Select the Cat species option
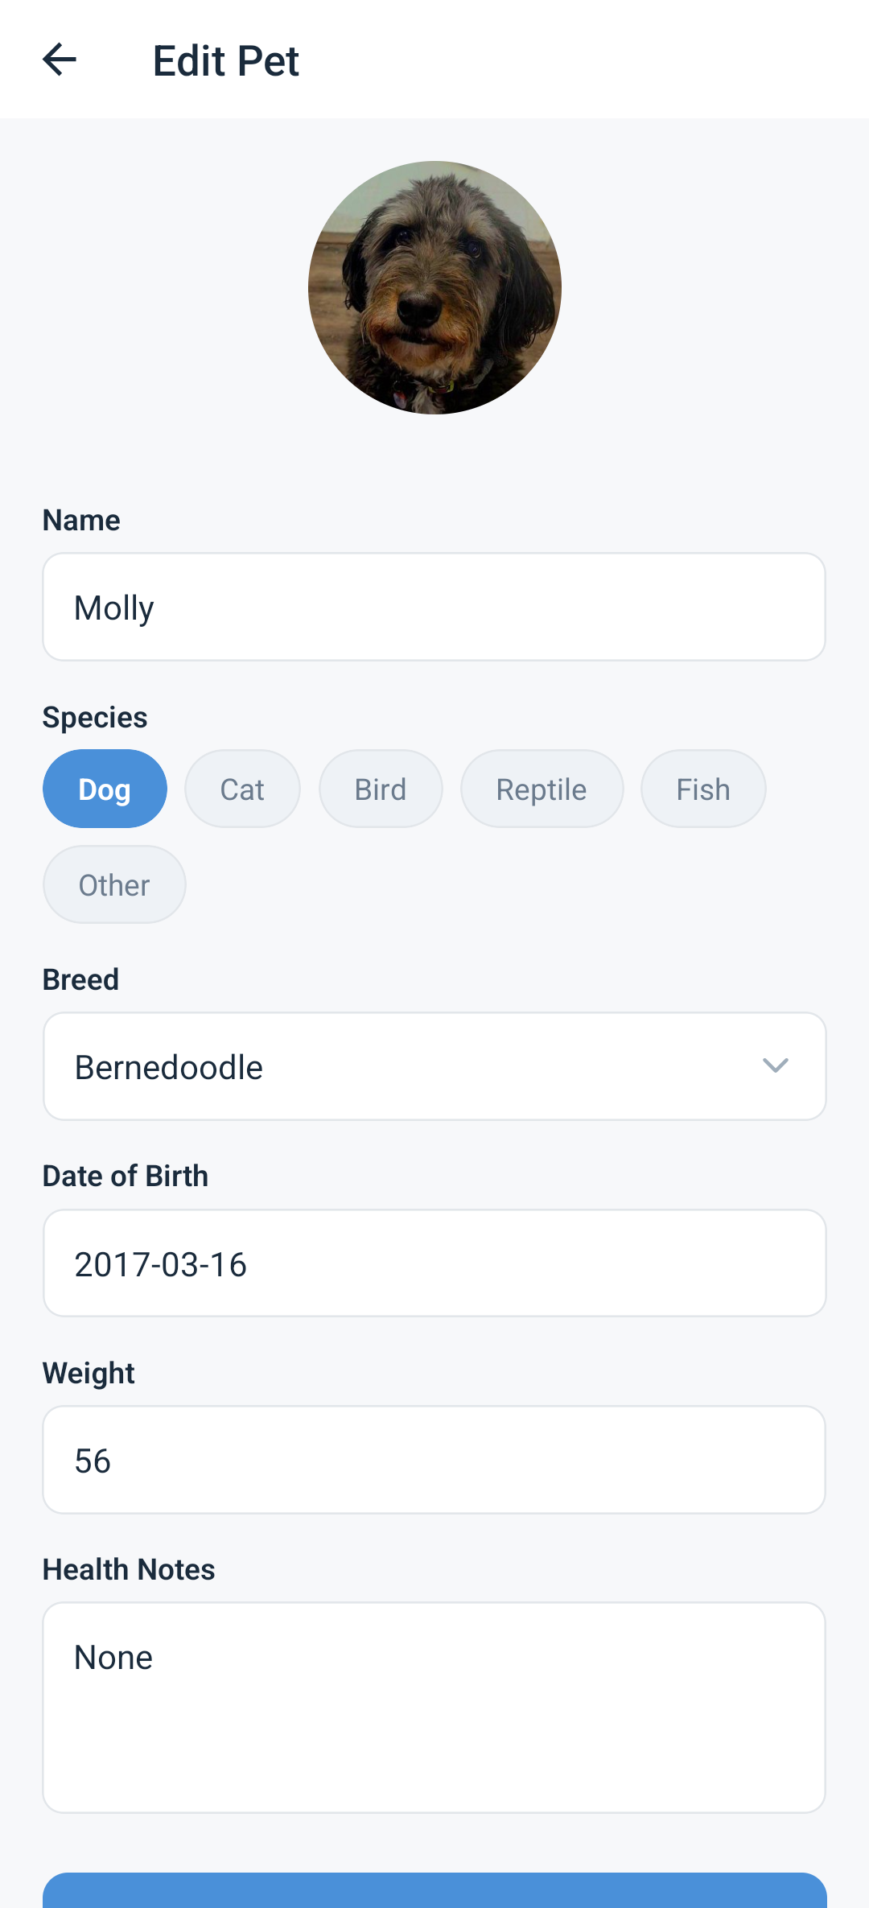 point(242,788)
